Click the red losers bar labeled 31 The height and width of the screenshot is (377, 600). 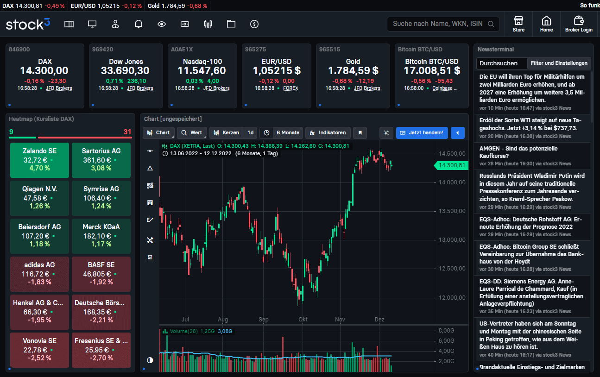85,138
